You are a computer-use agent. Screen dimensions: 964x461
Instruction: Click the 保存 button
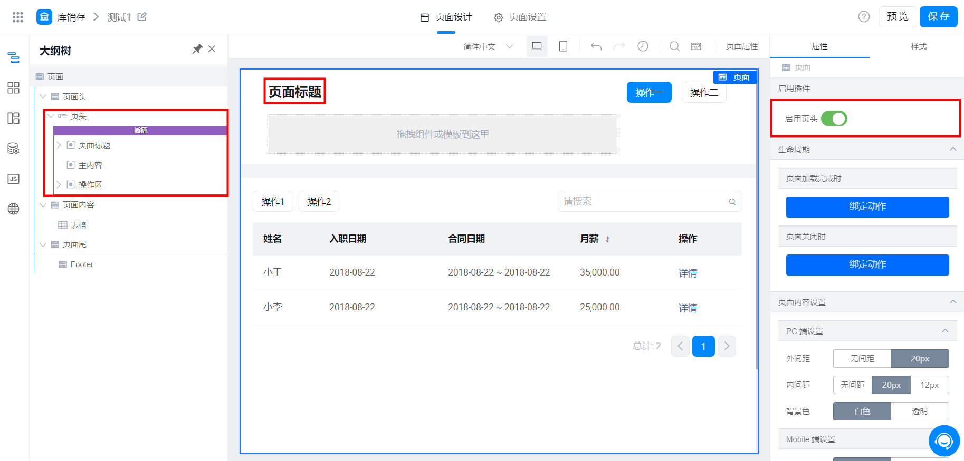point(939,17)
